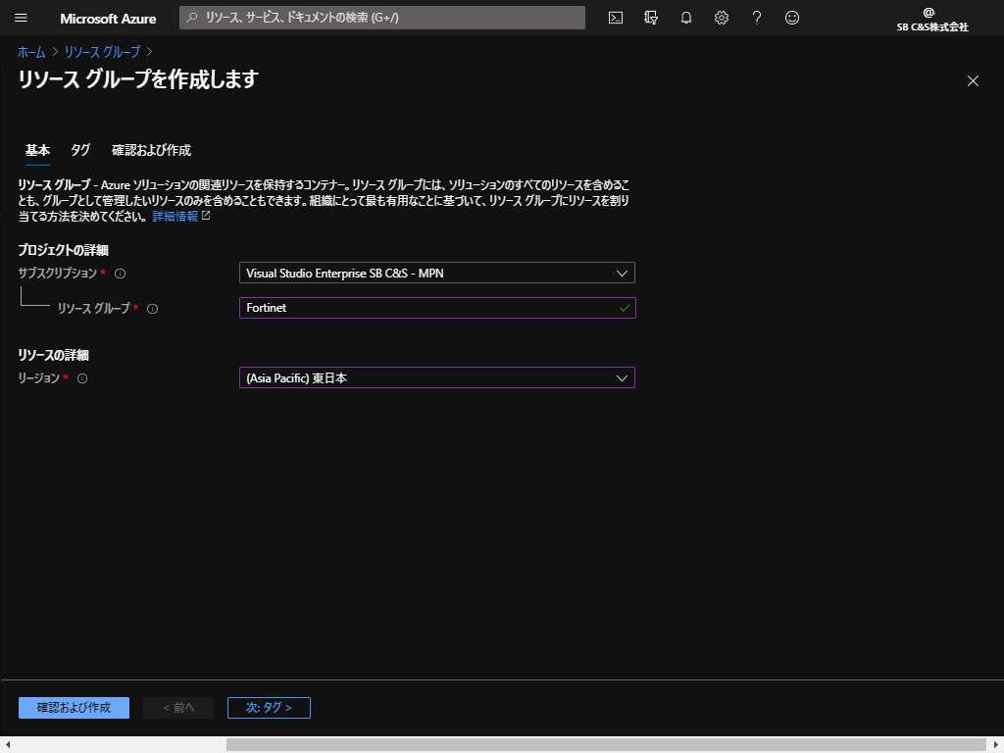Image resolution: width=1004 pixels, height=753 pixels.
Task: Click the プロジェクトの詳細 heading
Action: point(64,250)
